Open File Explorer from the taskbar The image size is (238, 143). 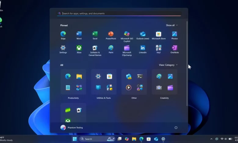[134, 139]
